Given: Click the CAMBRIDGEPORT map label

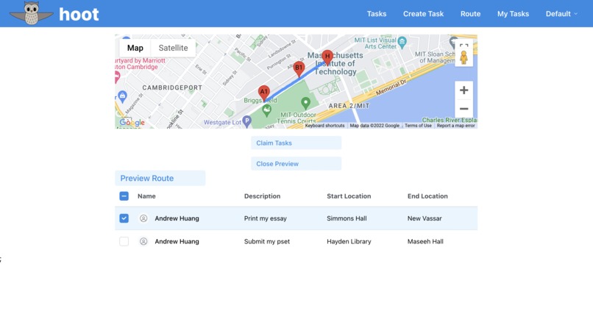Looking at the screenshot, I should (x=172, y=87).
